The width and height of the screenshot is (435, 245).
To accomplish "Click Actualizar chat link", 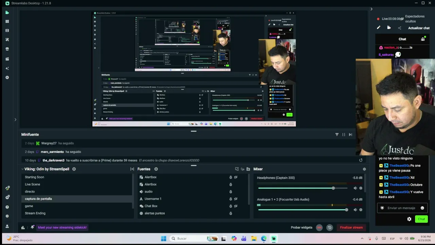I will [419, 28].
